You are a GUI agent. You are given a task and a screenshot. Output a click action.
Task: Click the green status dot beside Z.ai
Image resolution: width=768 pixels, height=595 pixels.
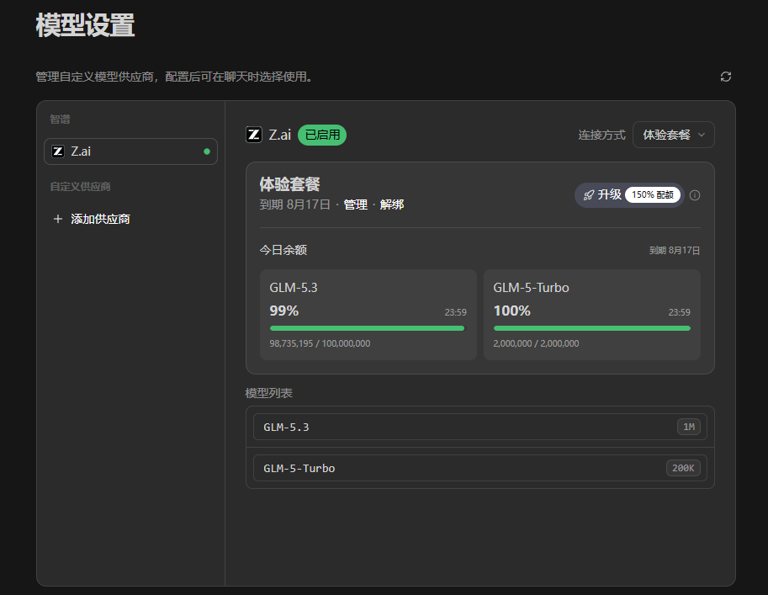207,151
